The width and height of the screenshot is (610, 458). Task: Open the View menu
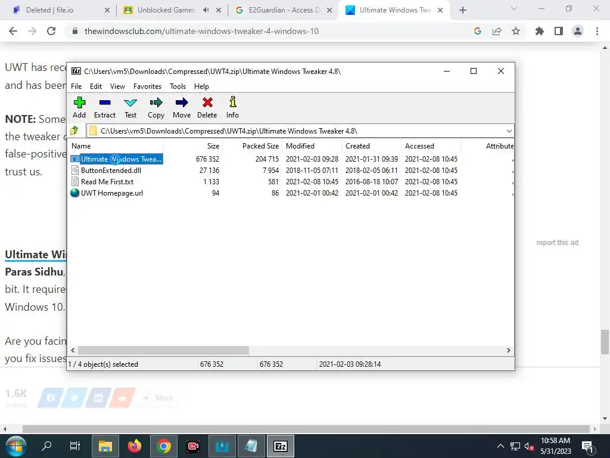[x=117, y=86]
